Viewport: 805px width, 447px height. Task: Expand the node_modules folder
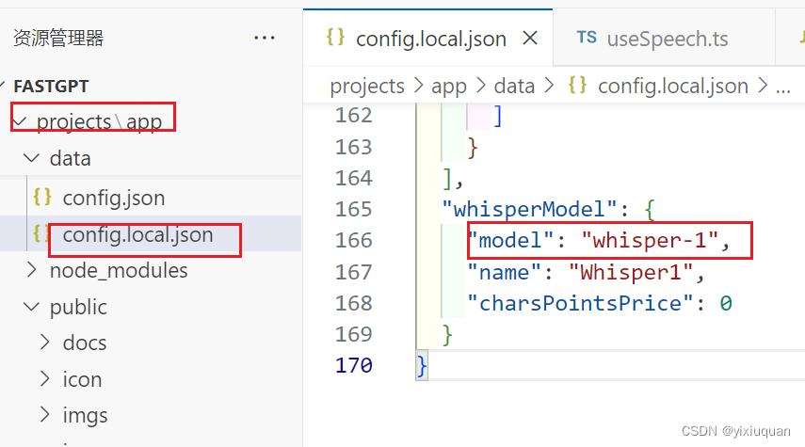(x=32, y=270)
